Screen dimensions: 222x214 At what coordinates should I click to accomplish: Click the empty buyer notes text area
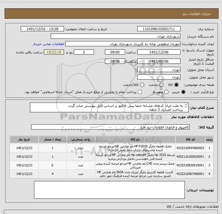click(x=109, y=190)
